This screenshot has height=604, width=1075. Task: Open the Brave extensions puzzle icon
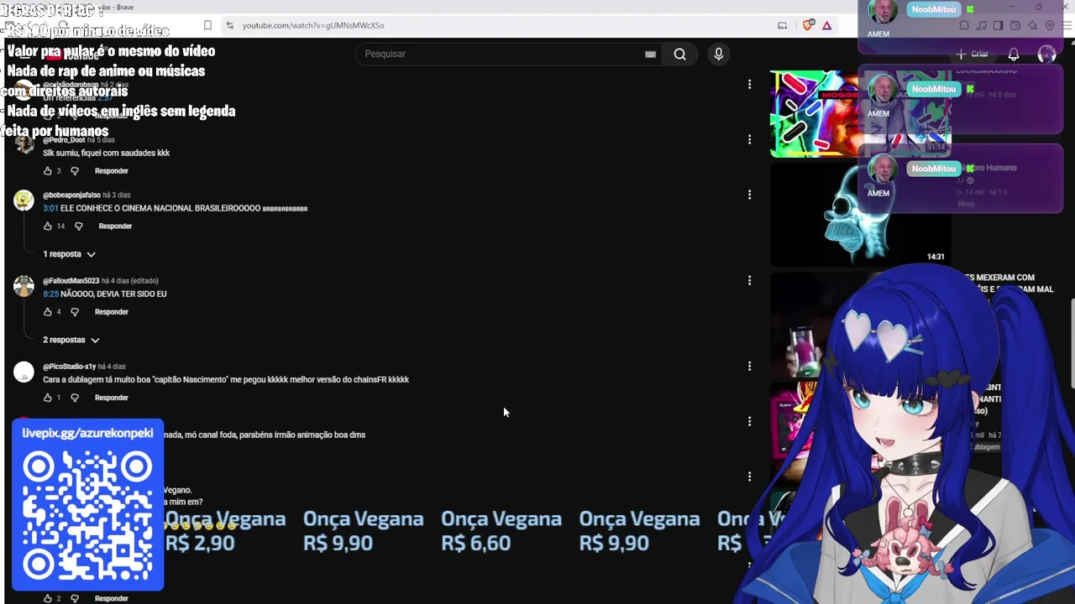[x=963, y=26]
